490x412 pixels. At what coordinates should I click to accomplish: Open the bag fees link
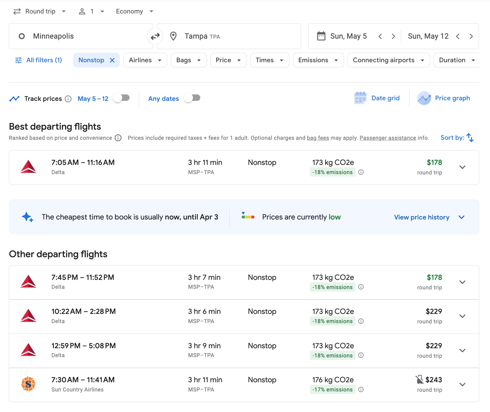click(318, 138)
